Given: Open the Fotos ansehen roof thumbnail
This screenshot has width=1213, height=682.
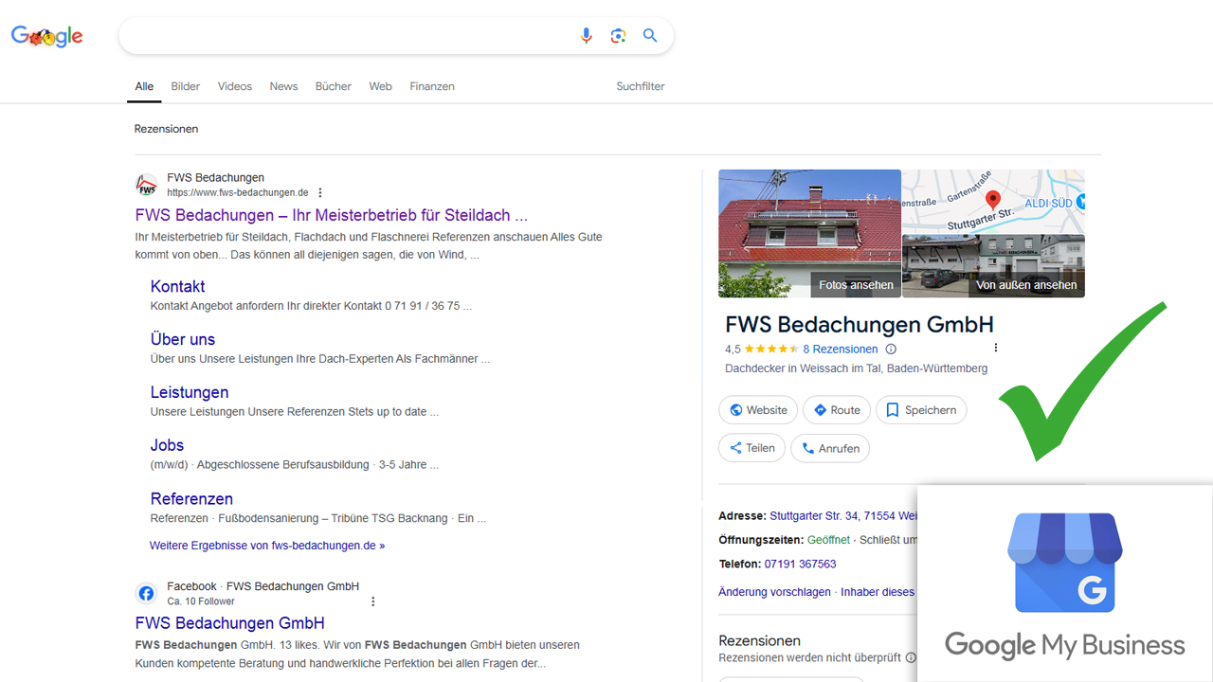Looking at the screenshot, I should (x=809, y=233).
